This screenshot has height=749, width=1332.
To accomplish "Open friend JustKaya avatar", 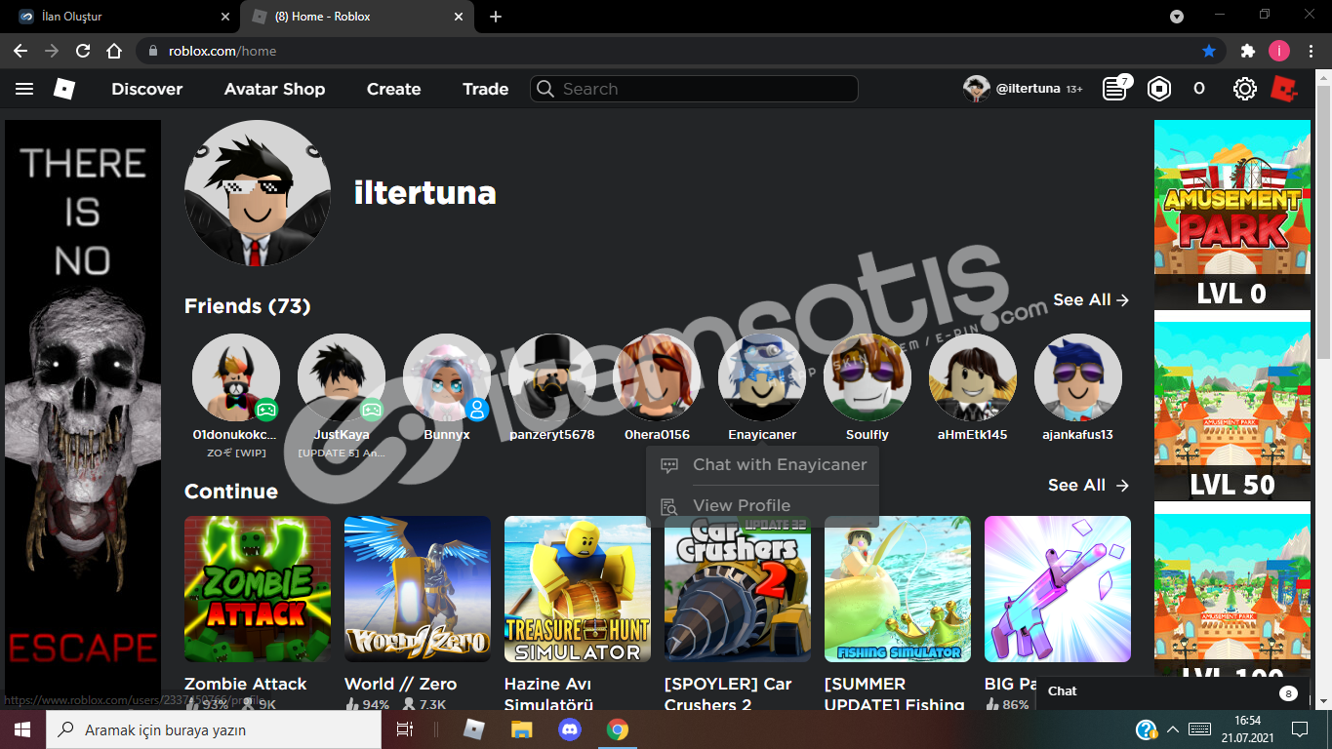I will [342, 377].
